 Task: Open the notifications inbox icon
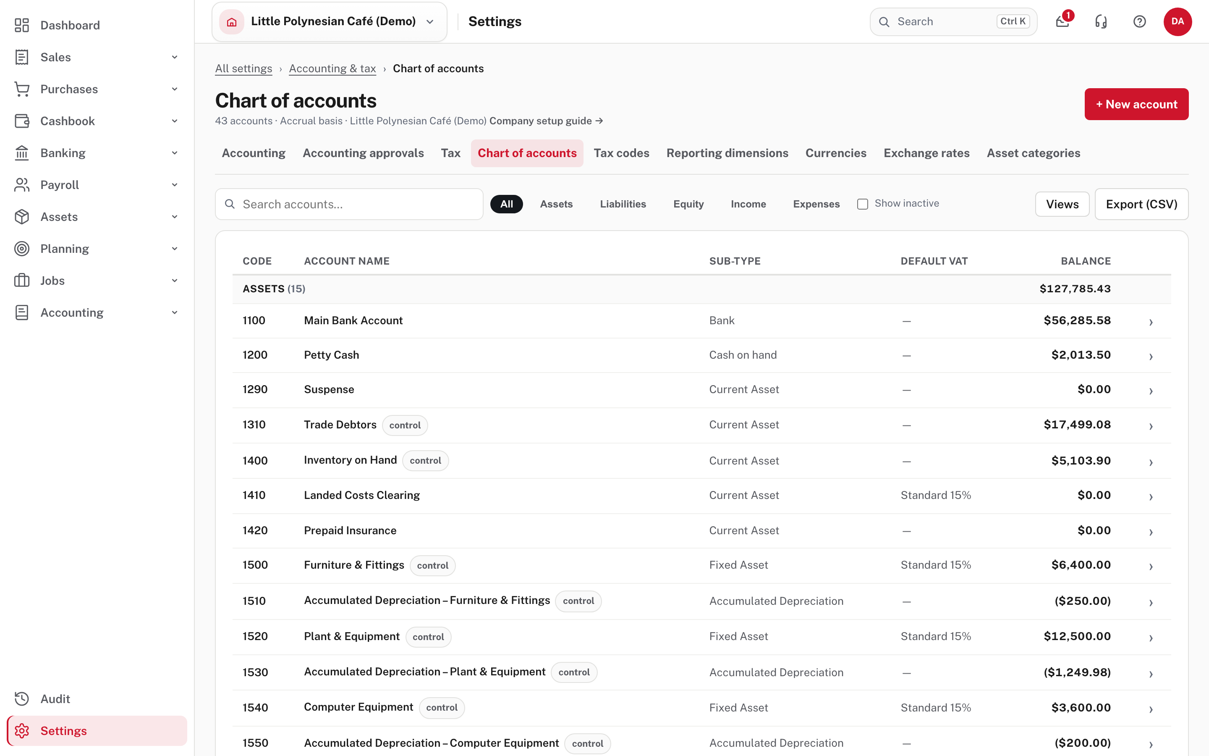[1062, 21]
